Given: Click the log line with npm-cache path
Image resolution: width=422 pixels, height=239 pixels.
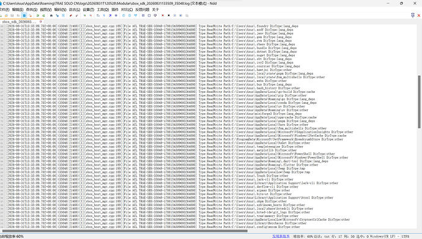Looking at the screenshot, I should click(x=161, y=117).
